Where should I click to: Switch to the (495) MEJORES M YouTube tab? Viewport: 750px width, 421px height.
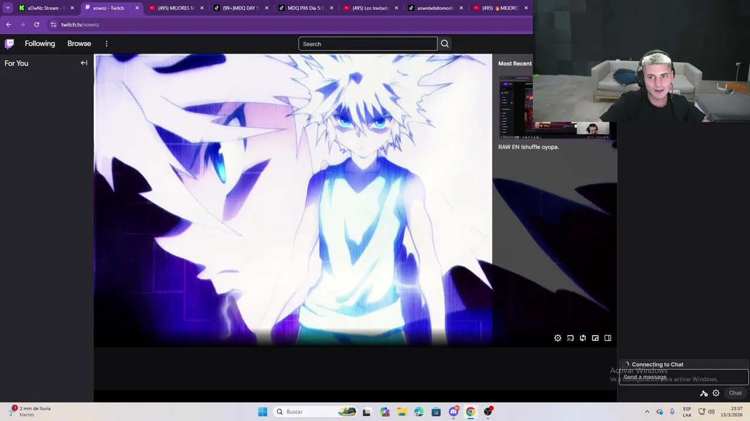point(176,8)
